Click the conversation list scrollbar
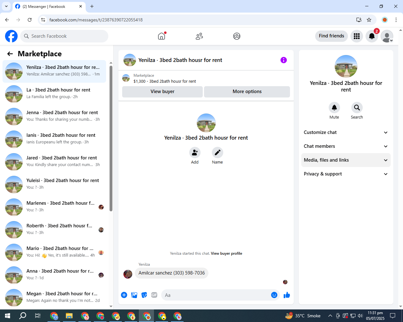This screenshot has height=322, width=403. click(x=111, y=138)
